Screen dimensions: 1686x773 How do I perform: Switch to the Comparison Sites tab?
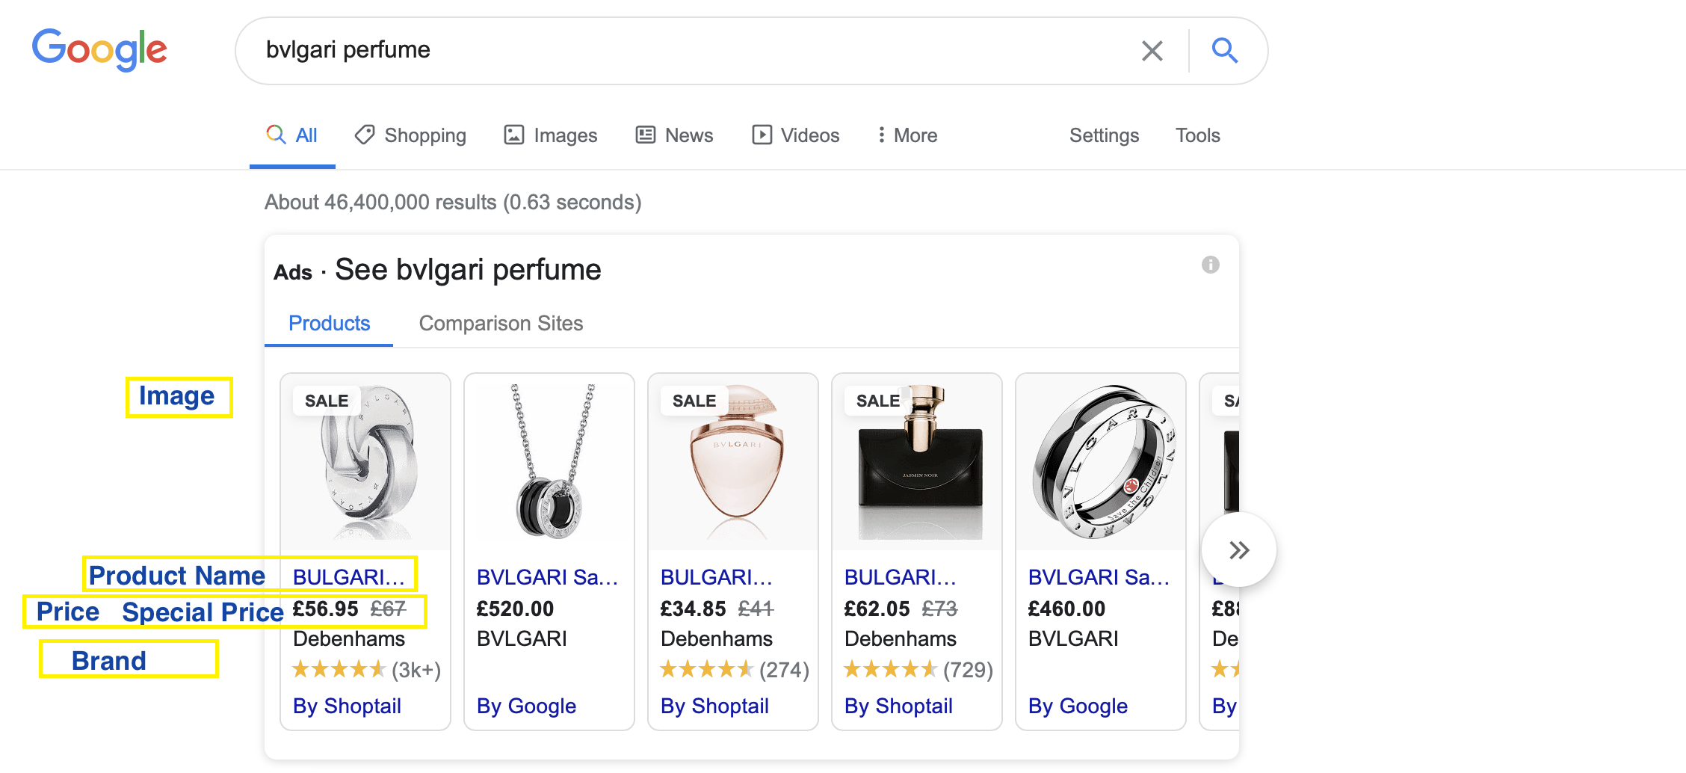click(x=501, y=323)
